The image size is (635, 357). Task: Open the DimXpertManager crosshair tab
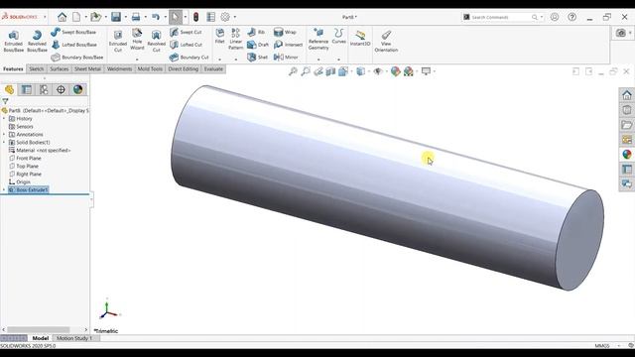point(61,89)
